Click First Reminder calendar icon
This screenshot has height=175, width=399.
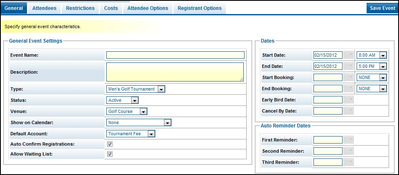pyautogui.click(x=349, y=140)
